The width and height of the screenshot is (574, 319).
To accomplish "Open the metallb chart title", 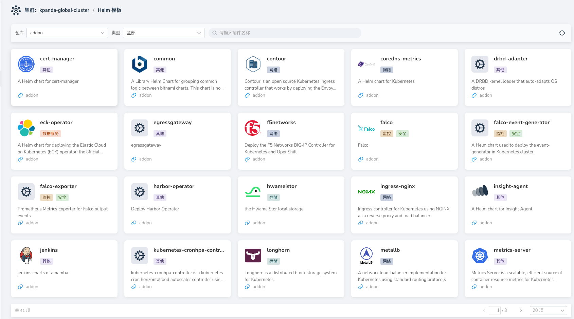I will [390, 250].
